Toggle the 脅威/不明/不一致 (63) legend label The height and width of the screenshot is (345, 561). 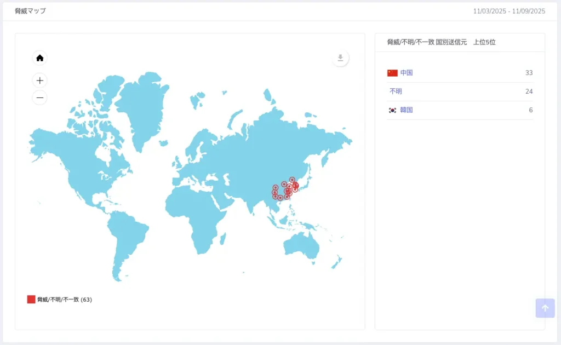point(65,300)
